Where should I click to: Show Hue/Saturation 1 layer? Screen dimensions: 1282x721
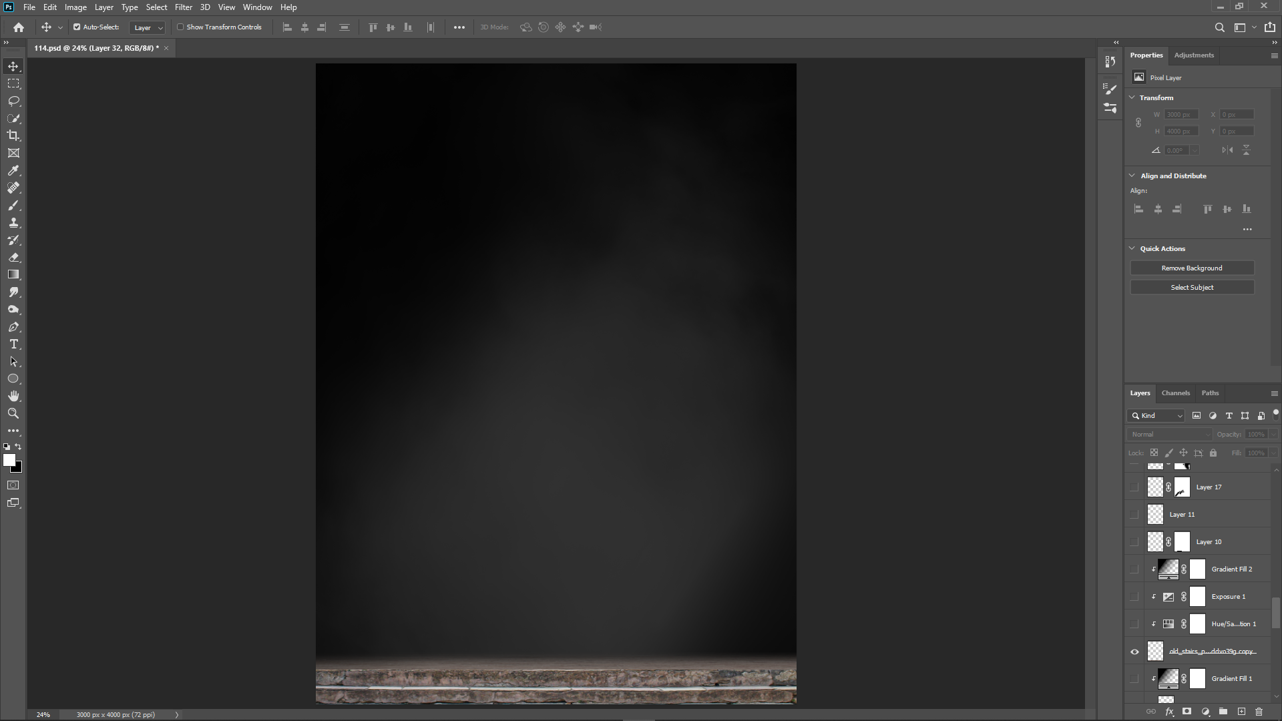click(x=1134, y=624)
